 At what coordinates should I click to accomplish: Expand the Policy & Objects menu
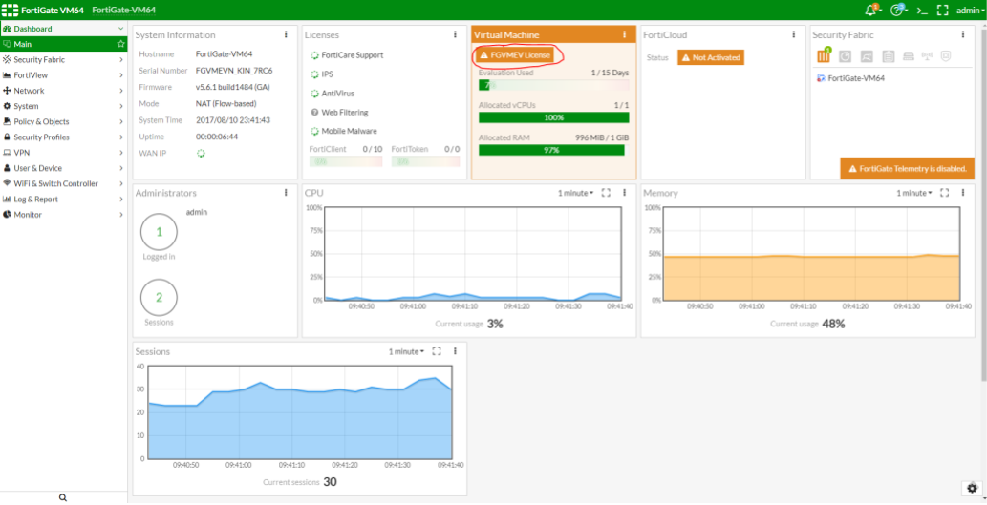64,121
